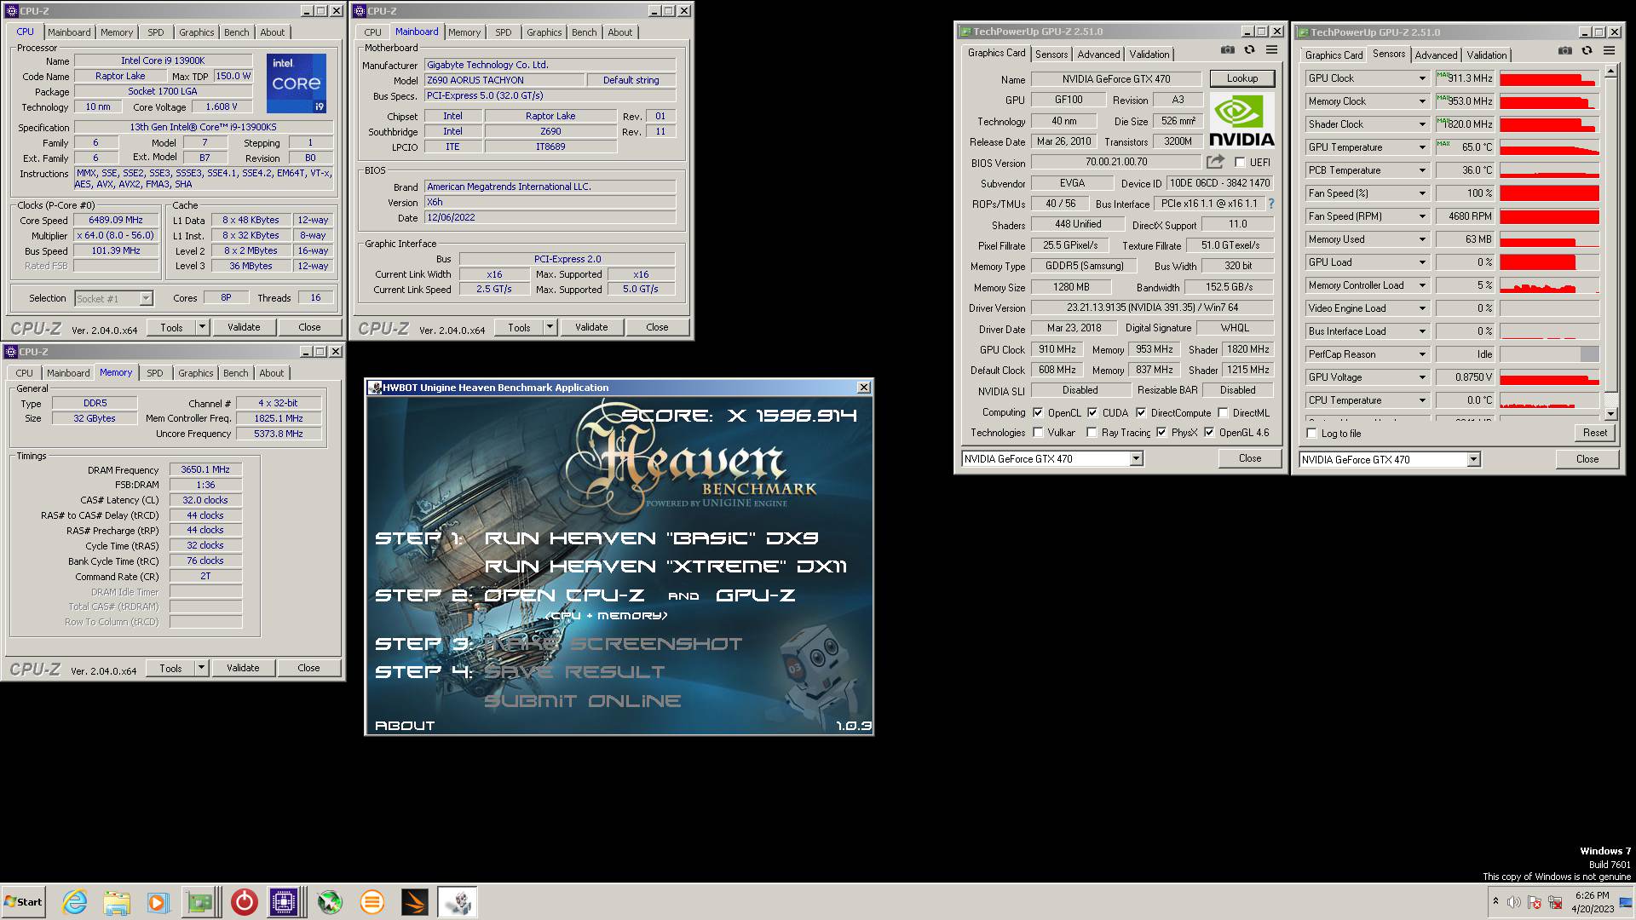Viewport: 1636px width, 920px height.
Task: Open Tools dropdown arrow in CPU-Z Memory window
Action: point(201,668)
